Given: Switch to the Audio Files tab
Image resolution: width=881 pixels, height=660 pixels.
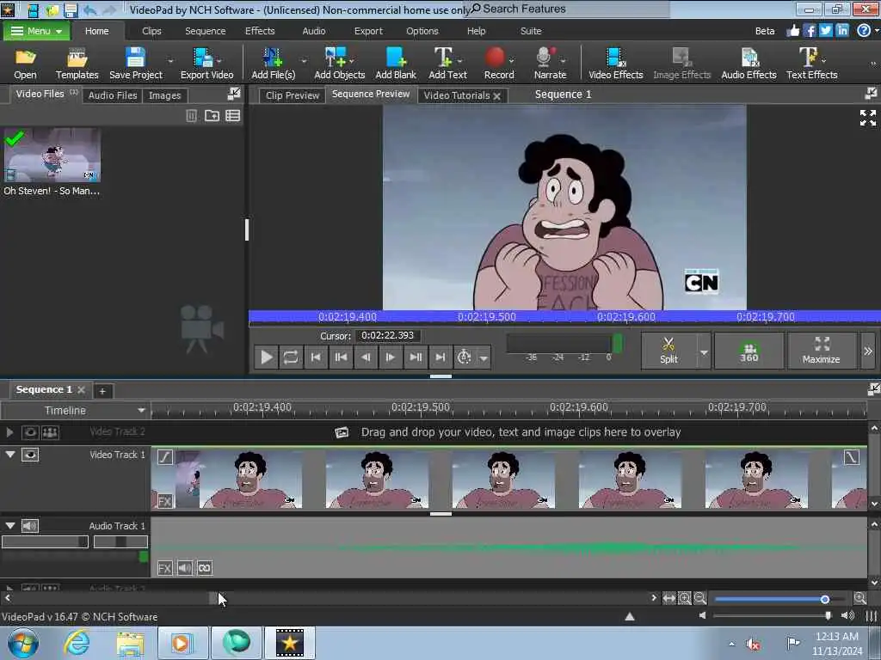Looking at the screenshot, I should (x=113, y=95).
